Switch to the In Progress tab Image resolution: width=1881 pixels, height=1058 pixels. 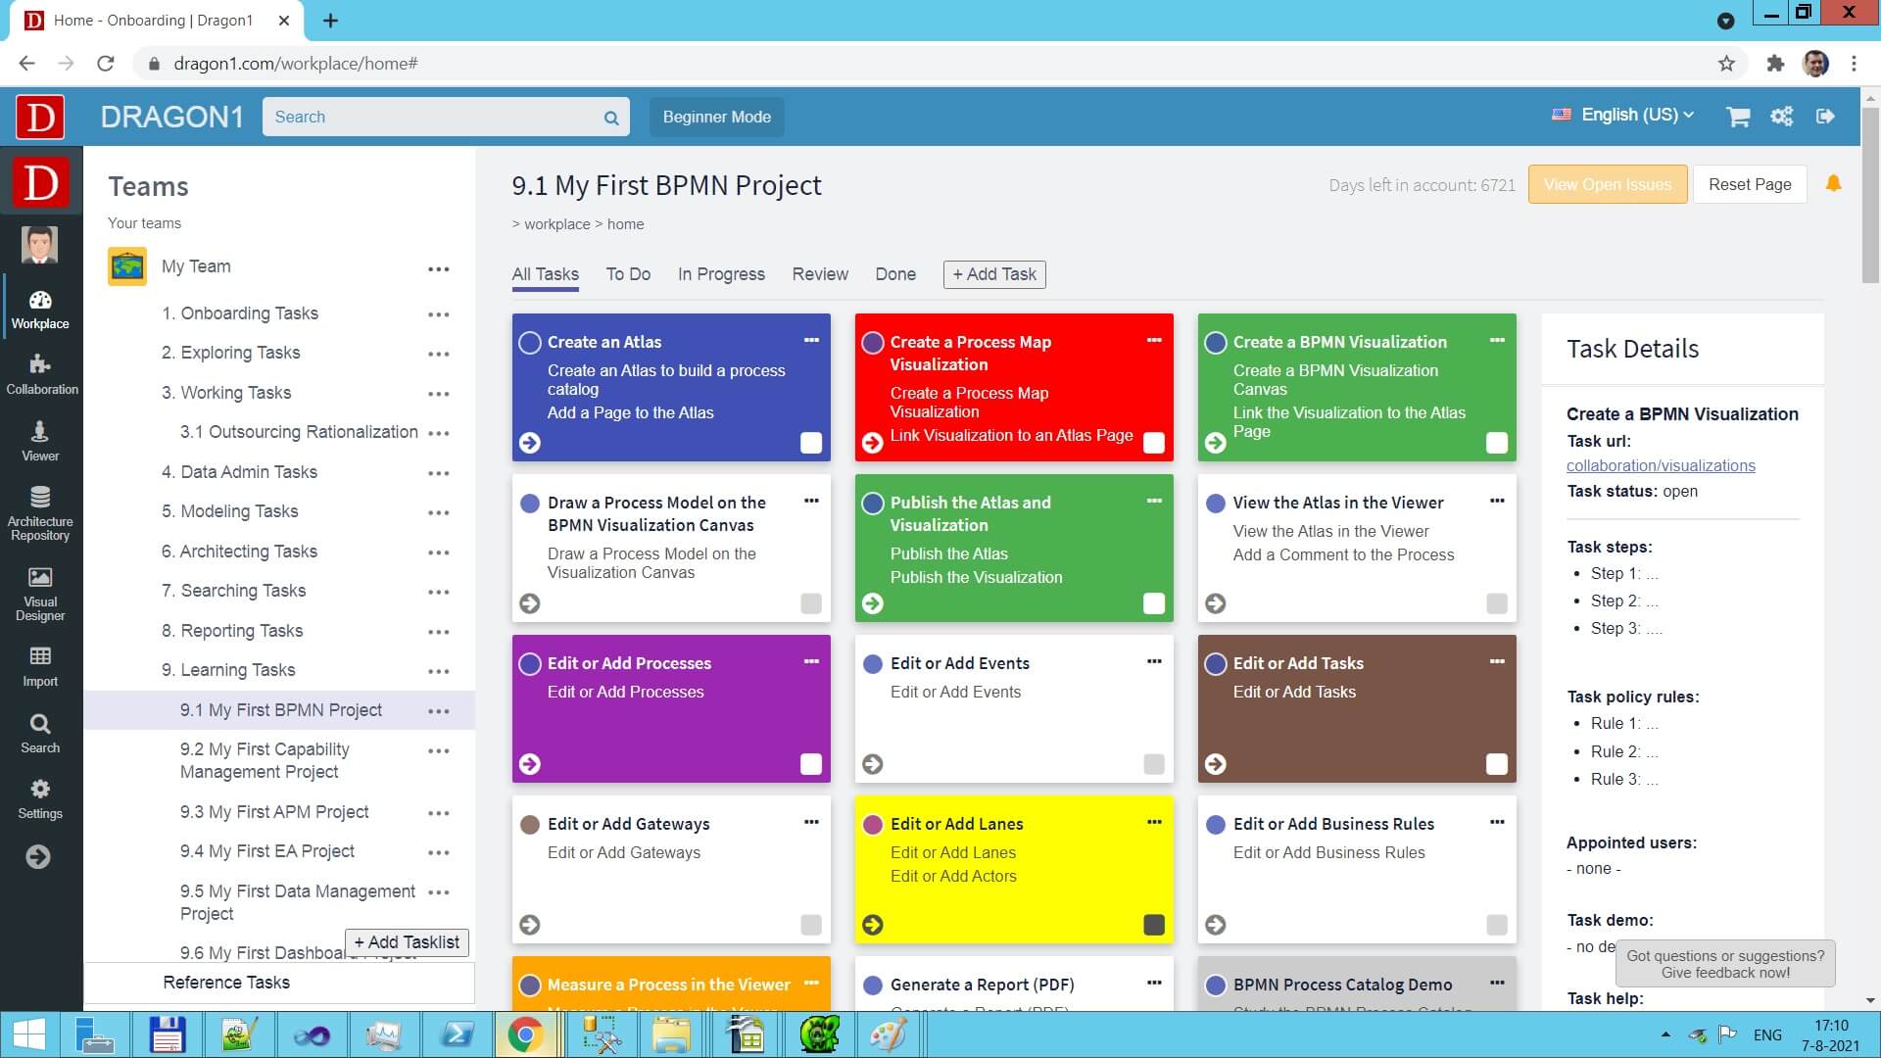[x=721, y=274]
